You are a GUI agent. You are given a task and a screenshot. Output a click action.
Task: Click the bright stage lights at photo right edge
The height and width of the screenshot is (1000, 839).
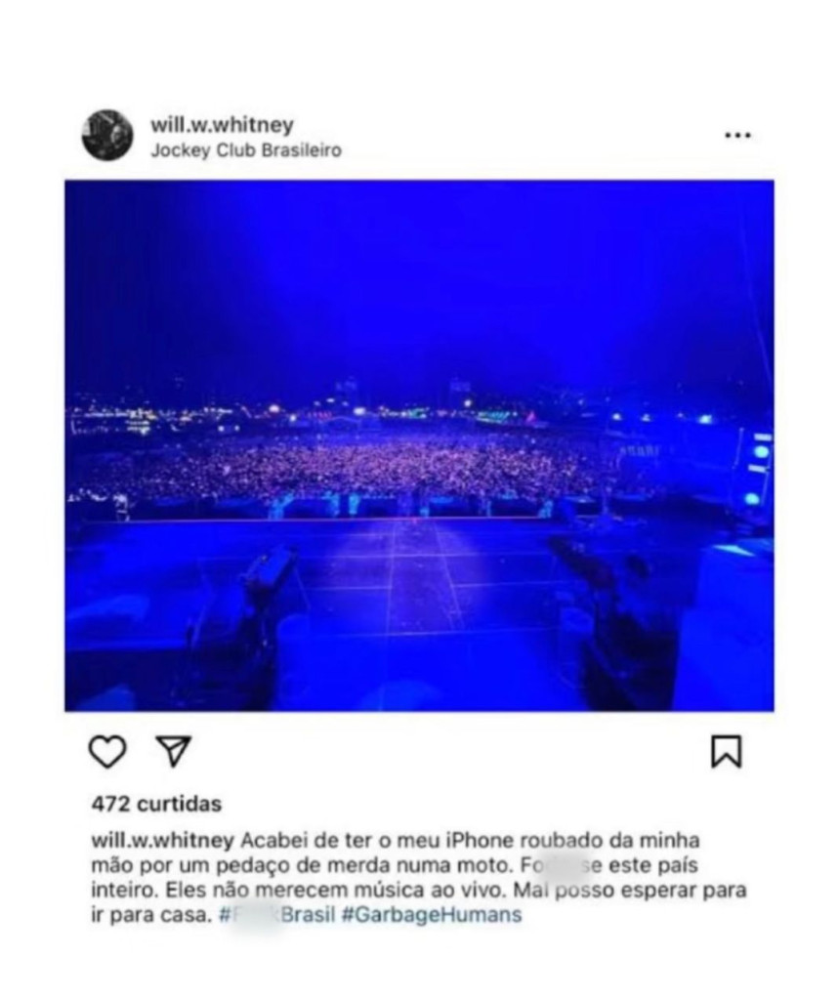(x=759, y=469)
